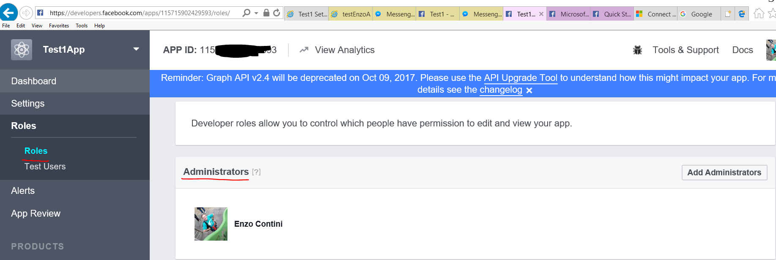Click the browser forward arrow button
The image size is (776, 260).
click(26, 13)
